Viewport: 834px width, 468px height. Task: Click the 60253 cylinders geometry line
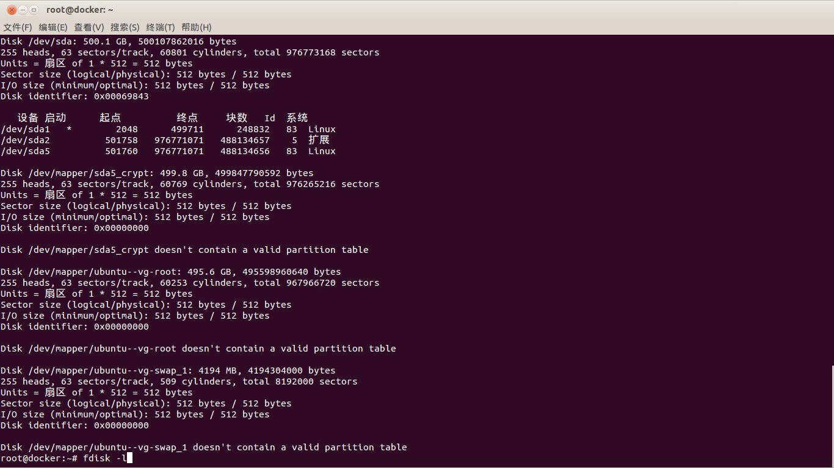click(x=190, y=283)
